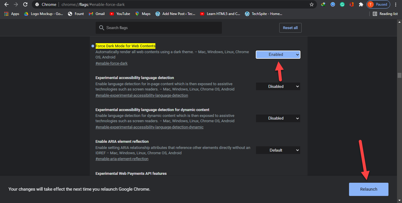
Task: Click the browser back arrow
Action: [x=6, y=4]
